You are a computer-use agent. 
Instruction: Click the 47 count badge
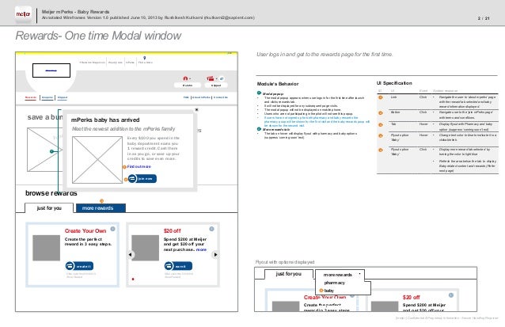[x=222, y=78]
